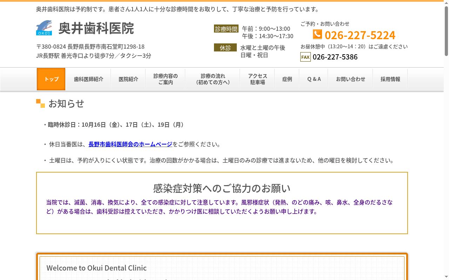449x280 pixels.
Task: View 採用情報 recruitment page
Action: (x=390, y=79)
